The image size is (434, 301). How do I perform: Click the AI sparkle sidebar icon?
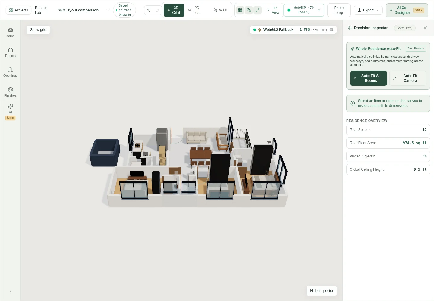tap(10, 107)
